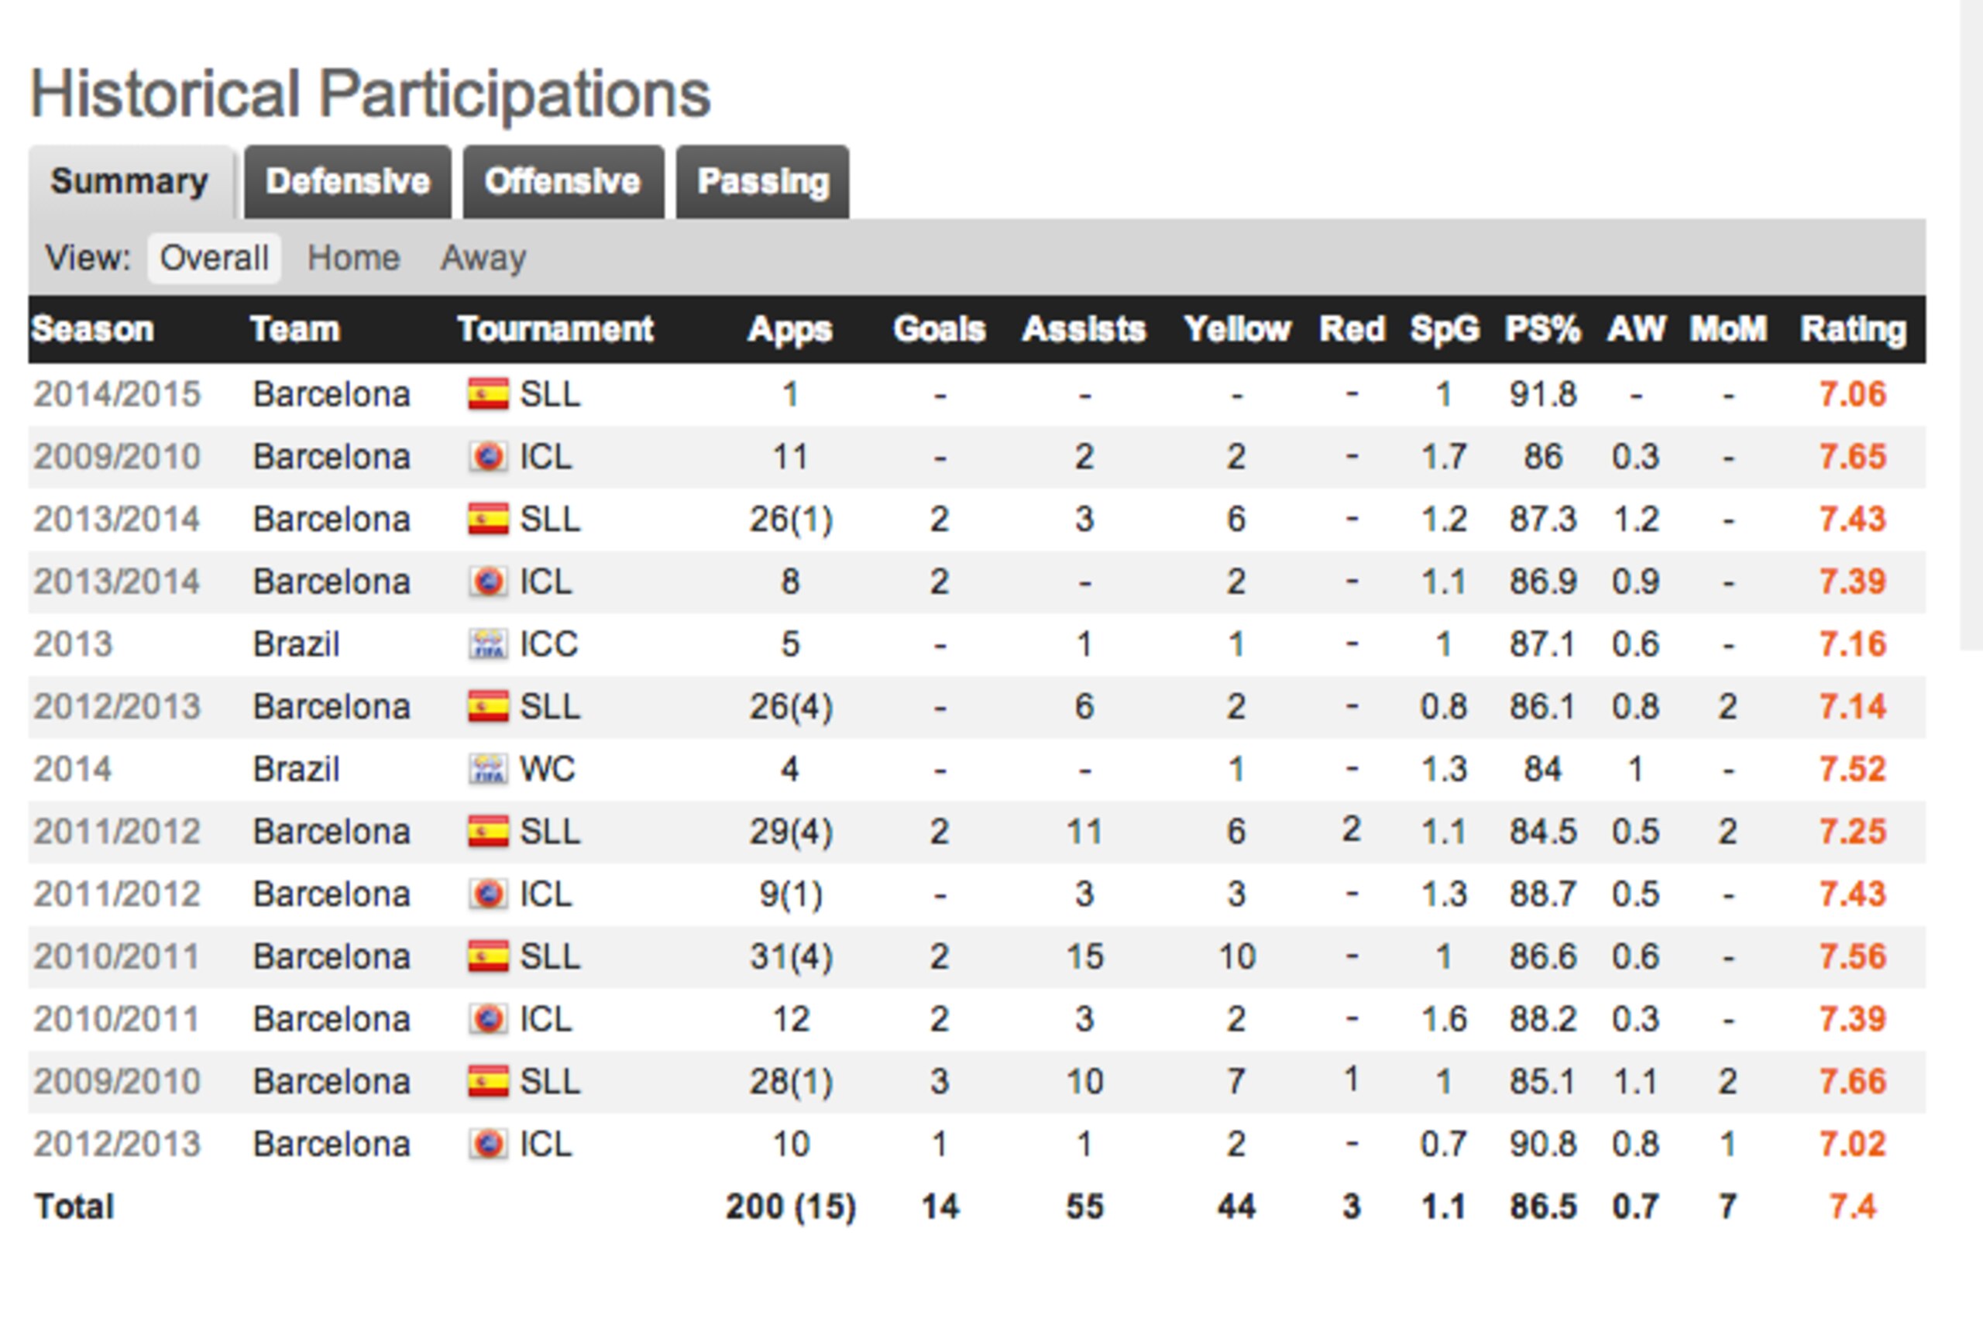Viewport: 1983px width, 1318px height.
Task: Sort table by Goals column header
Action: pyautogui.click(x=939, y=328)
